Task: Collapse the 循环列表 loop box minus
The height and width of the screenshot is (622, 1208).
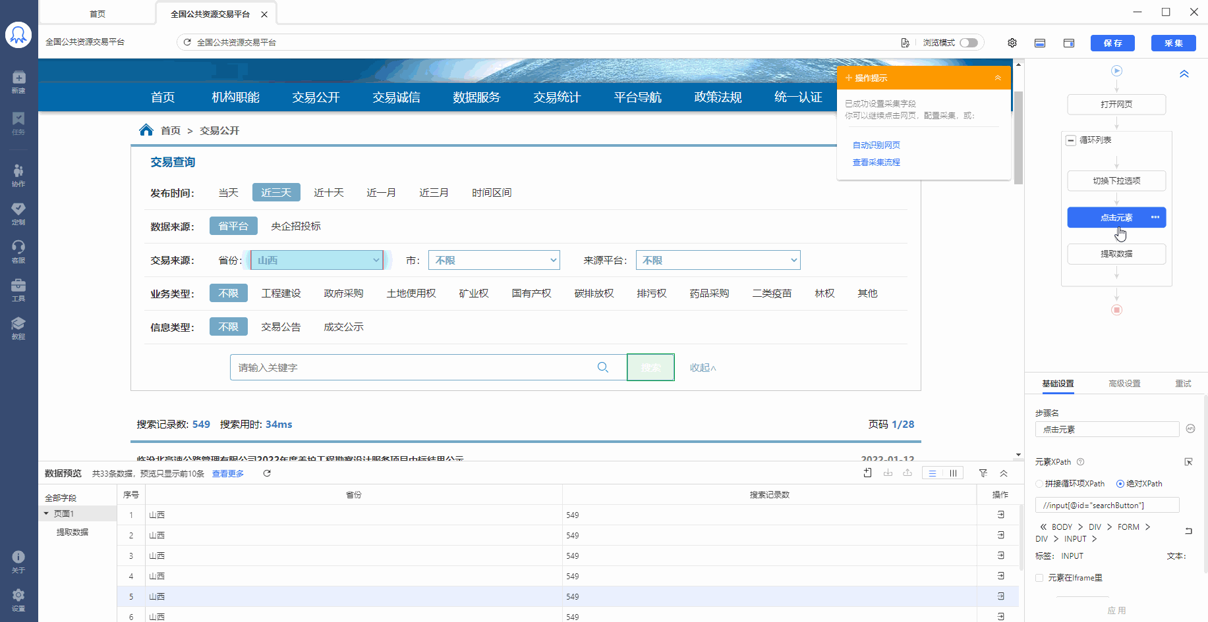Action: click(1071, 140)
